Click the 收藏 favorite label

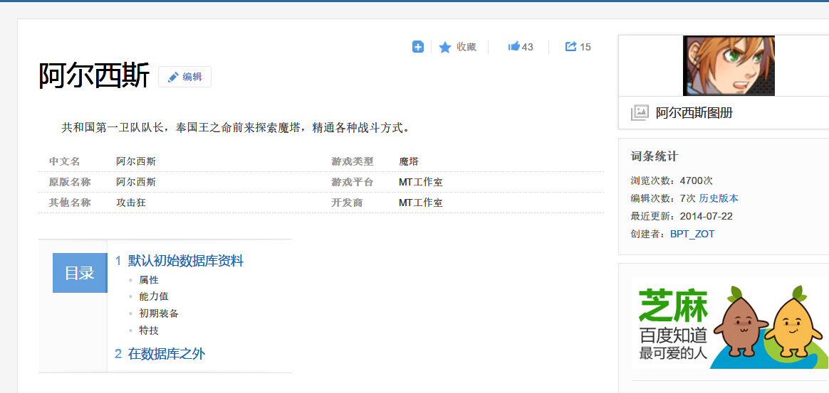click(466, 47)
